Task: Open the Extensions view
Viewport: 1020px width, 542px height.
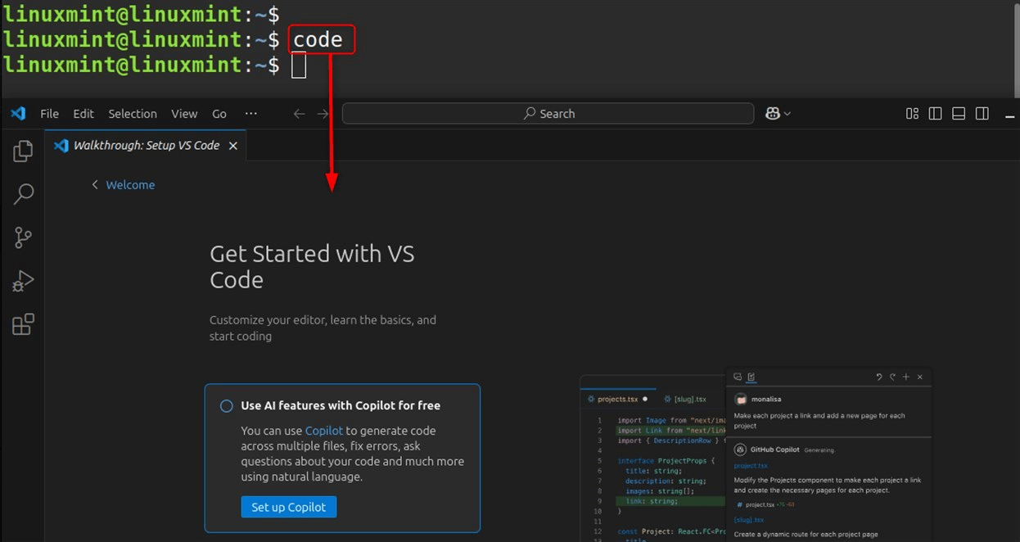Action: 23,325
